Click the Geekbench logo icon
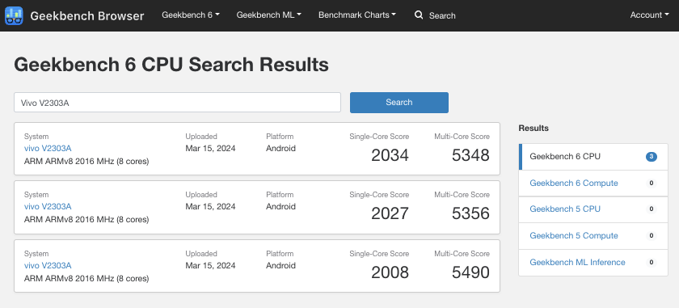This screenshot has height=308, width=679. (15, 15)
